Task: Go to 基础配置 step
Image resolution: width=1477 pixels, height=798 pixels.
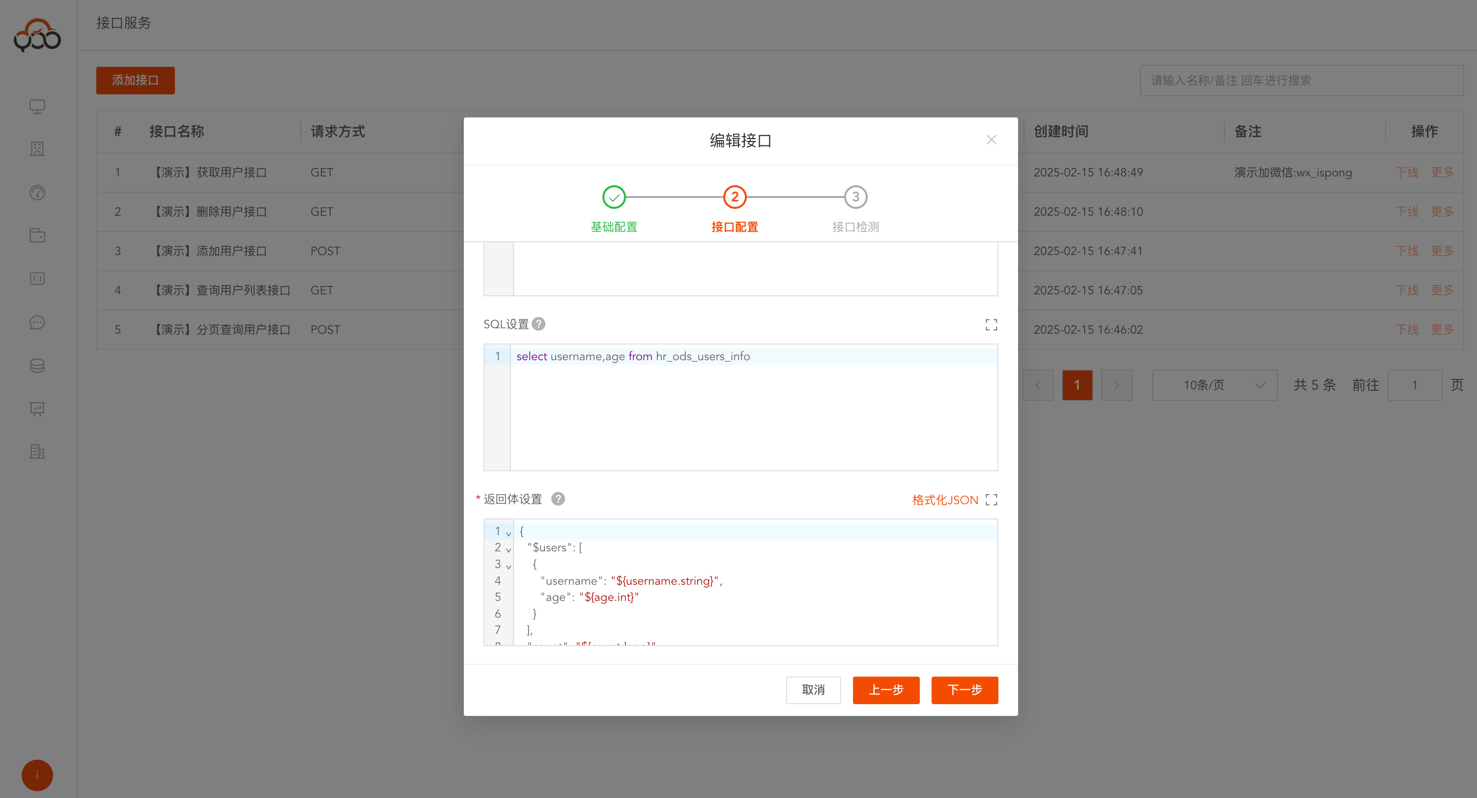Action: [614, 198]
